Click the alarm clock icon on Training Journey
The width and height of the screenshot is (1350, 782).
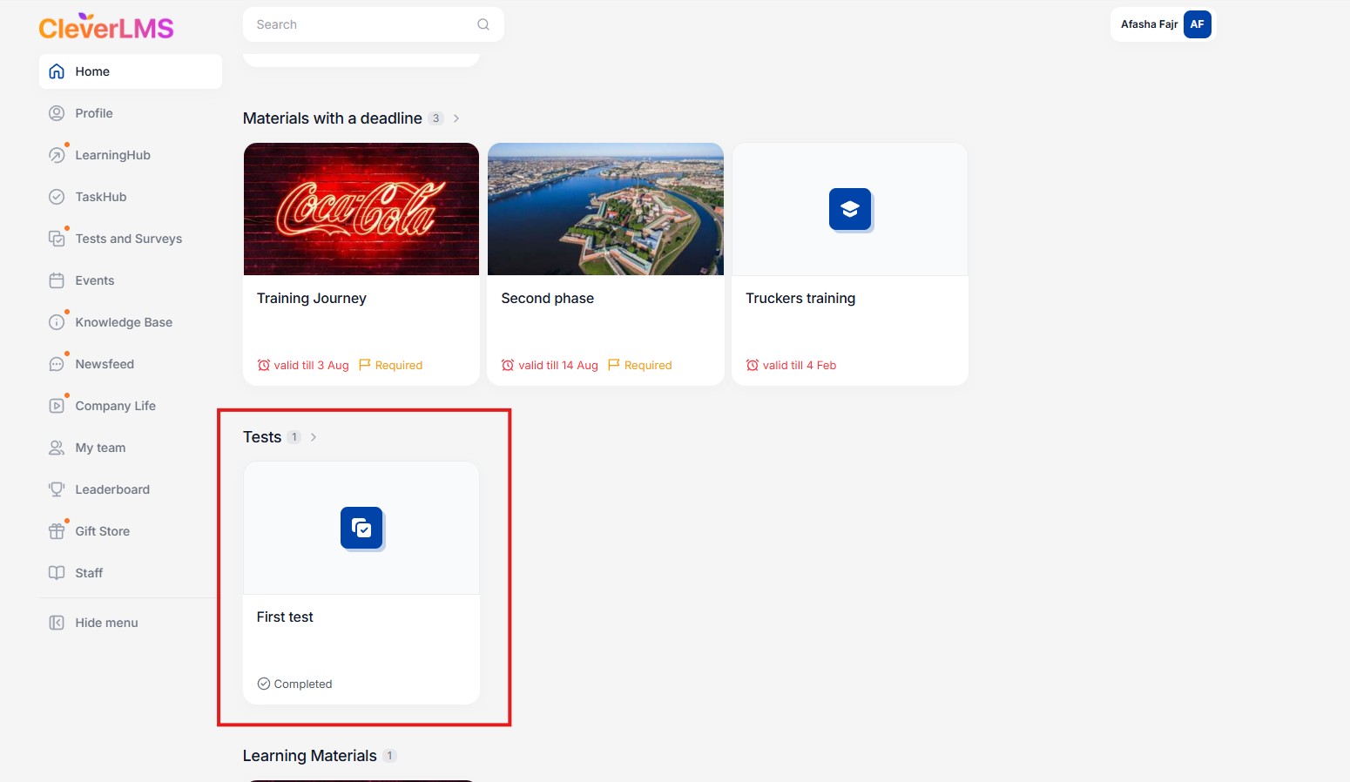tap(264, 365)
